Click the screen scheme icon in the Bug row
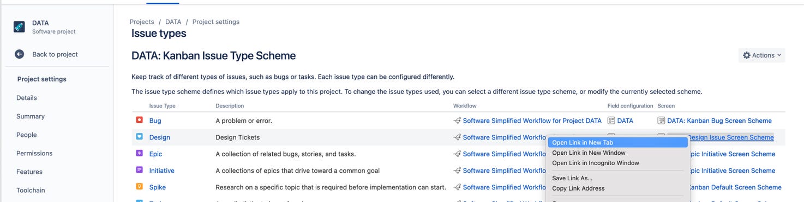The height and width of the screenshot is (202, 804). 662,121
